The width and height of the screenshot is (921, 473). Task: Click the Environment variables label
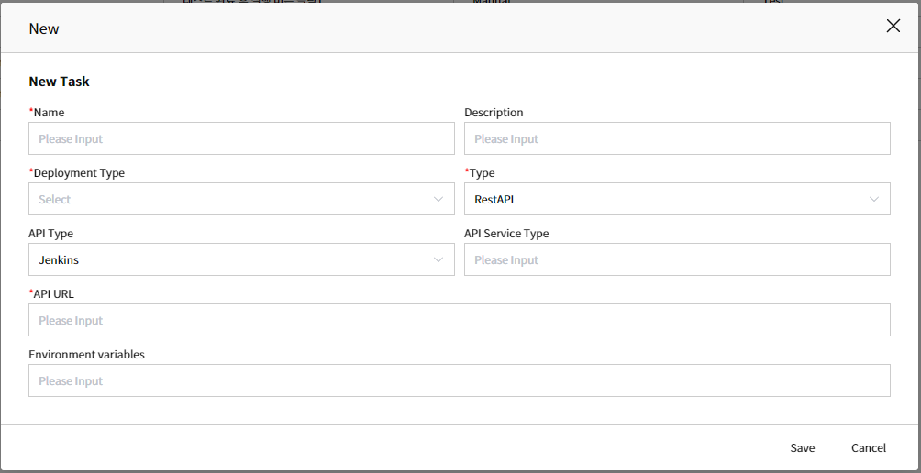(86, 355)
